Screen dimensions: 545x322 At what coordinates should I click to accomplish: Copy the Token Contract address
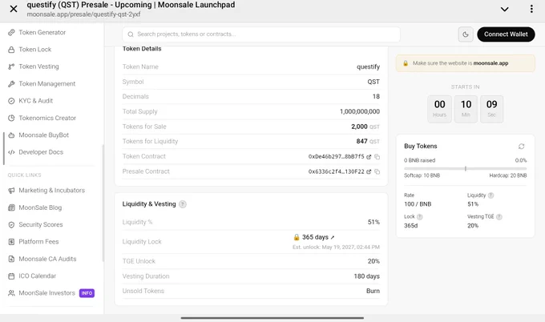point(377,157)
